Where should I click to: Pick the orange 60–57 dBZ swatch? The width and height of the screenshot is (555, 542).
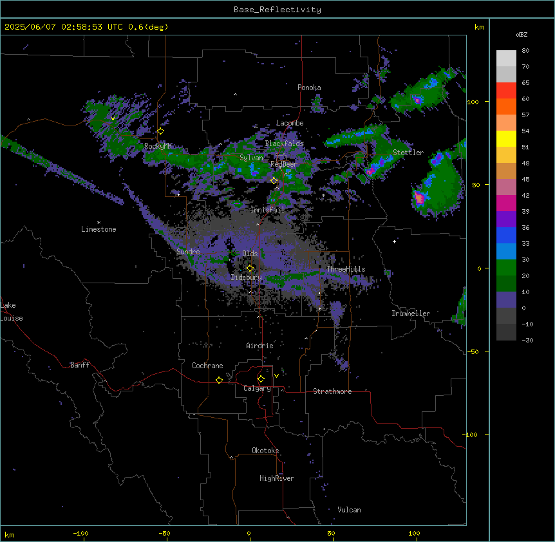(x=506, y=106)
